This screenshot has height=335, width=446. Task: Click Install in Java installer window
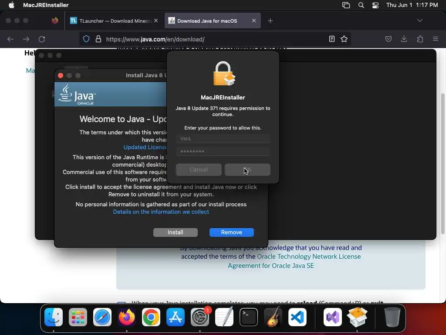(x=175, y=232)
